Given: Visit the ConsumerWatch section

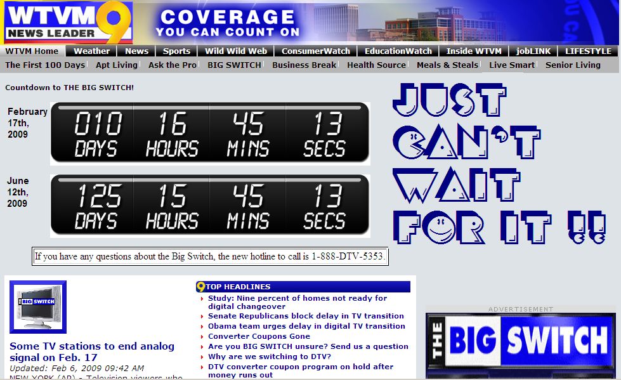Looking at the screenshot, I should tap(316, 51).
